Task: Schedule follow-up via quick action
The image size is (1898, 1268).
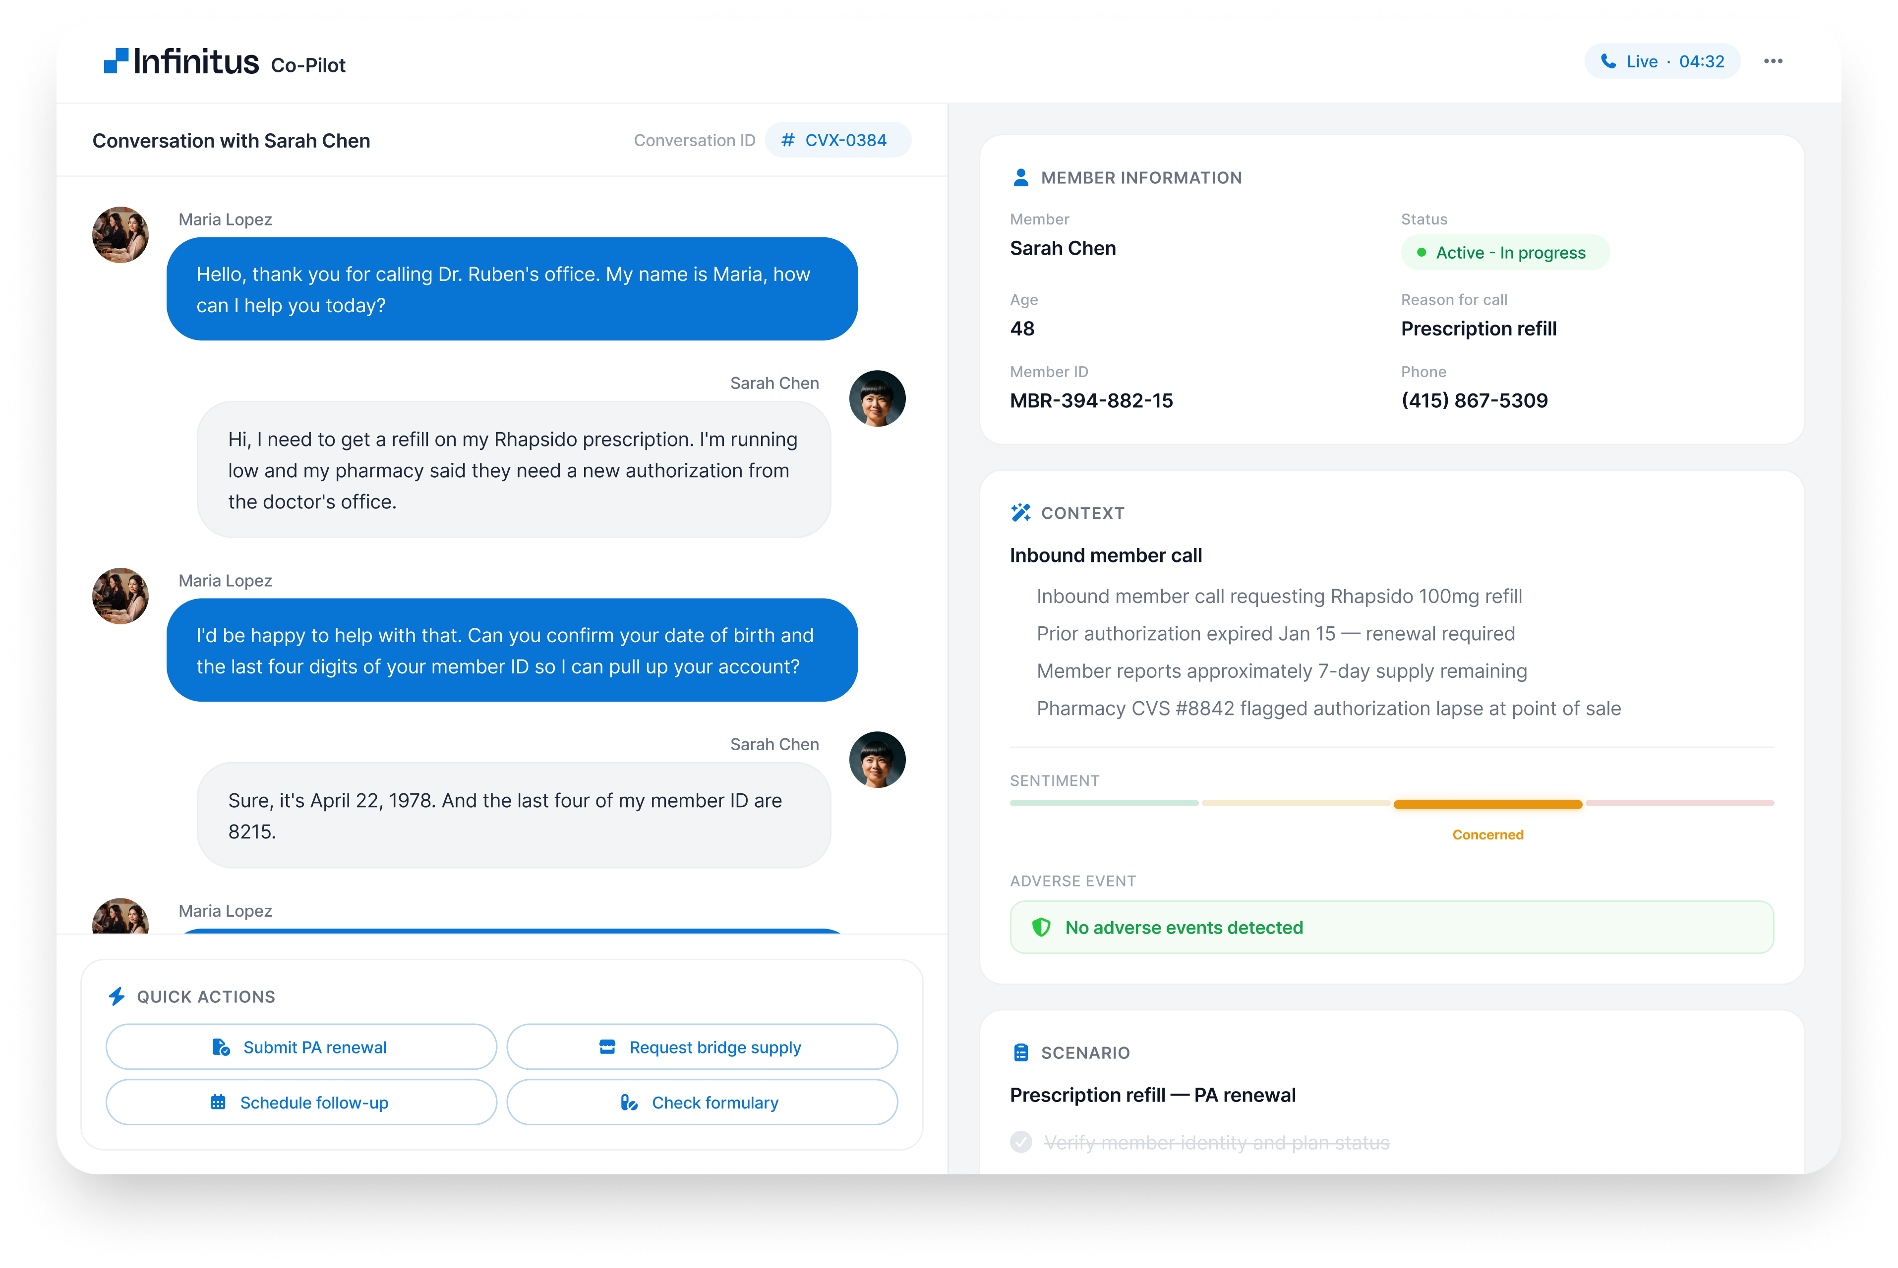Action: [x=301, y=1102]
